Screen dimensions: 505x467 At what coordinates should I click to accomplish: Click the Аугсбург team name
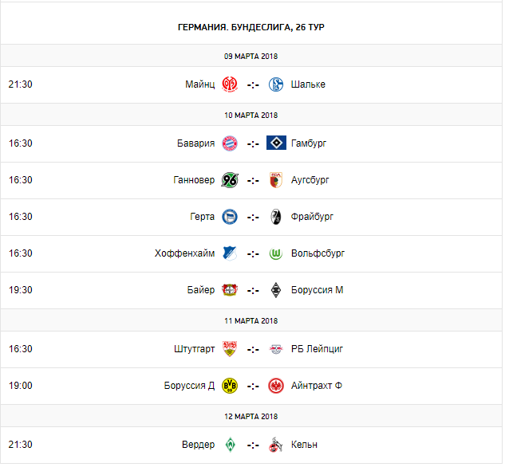tap(310, 180)
